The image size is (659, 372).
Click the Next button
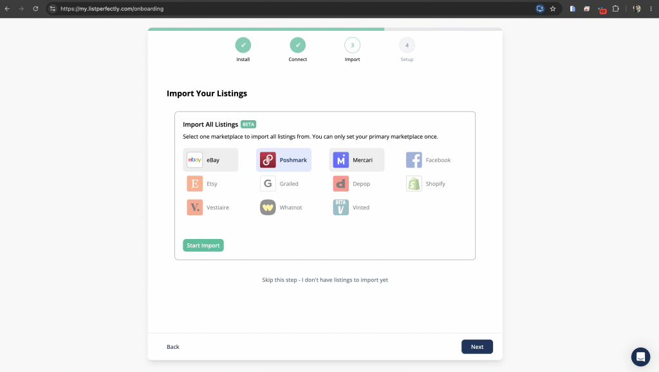click(x=477, y=347)
